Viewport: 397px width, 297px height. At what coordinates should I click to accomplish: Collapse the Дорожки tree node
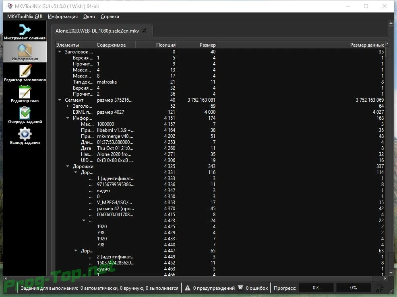point(68,166)
